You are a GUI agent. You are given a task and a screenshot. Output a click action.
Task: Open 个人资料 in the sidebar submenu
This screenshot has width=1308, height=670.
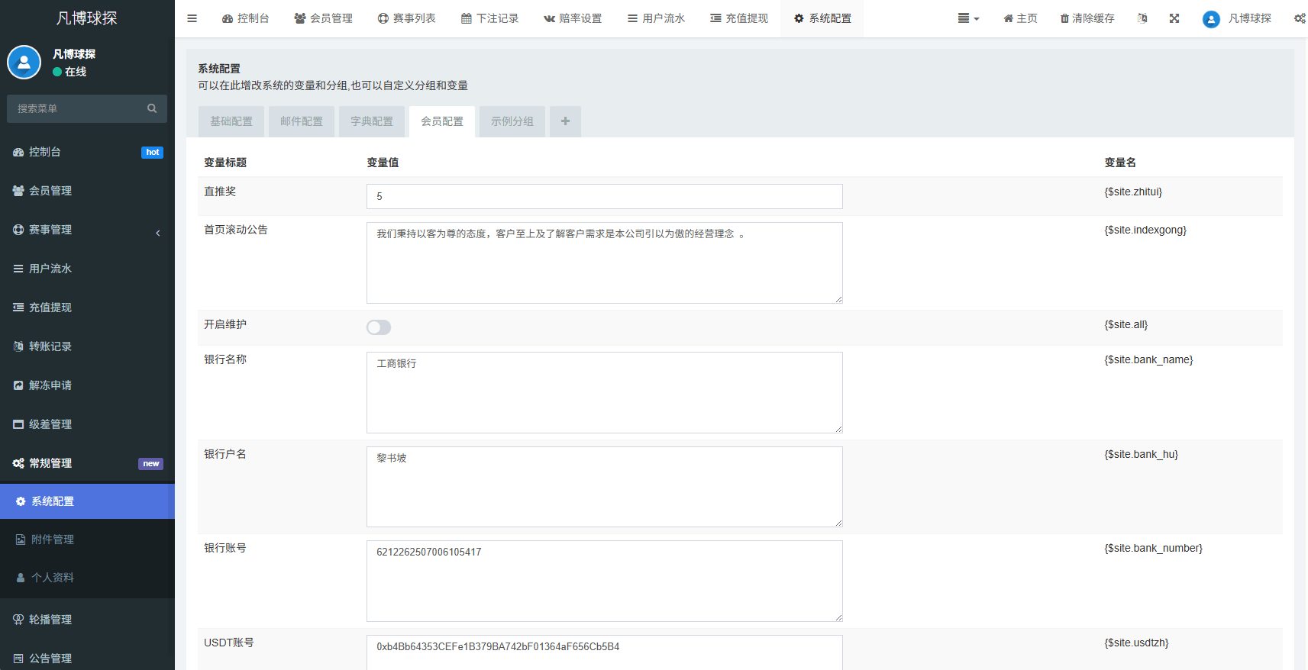(x=87, y=578)
